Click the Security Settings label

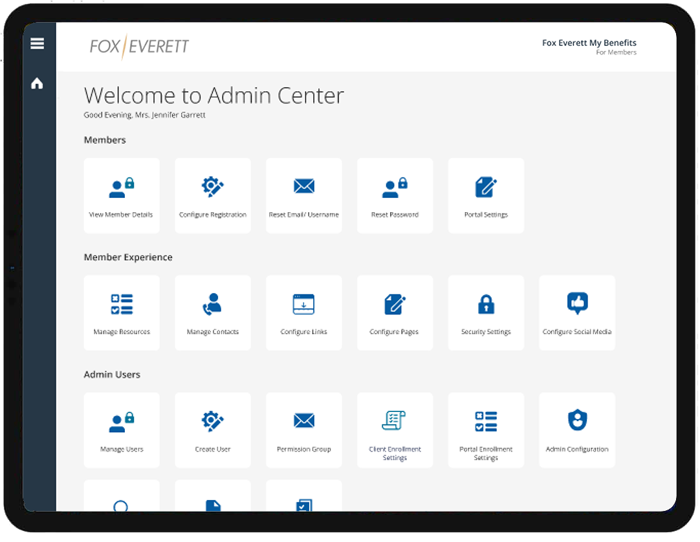[x=486, y=332]
